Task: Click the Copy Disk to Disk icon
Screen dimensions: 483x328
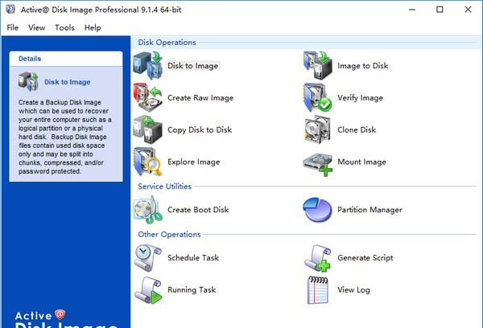Action: tap(148, 129)
